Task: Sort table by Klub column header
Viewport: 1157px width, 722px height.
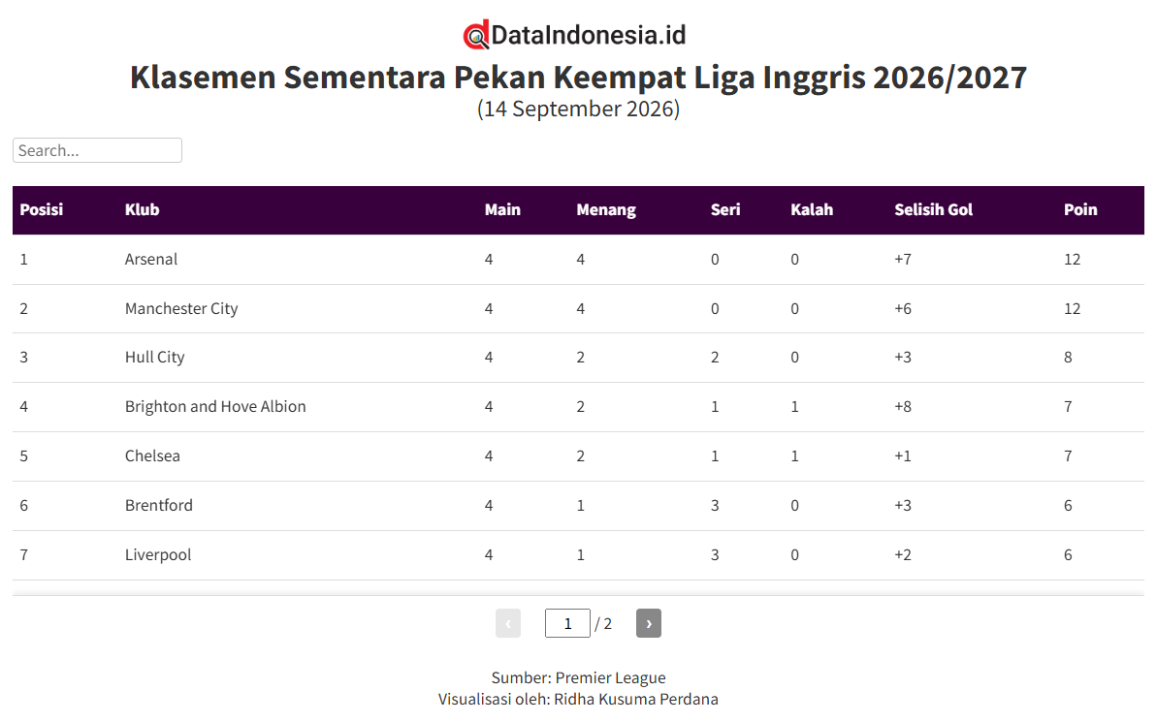Action: tap(142, 209)
